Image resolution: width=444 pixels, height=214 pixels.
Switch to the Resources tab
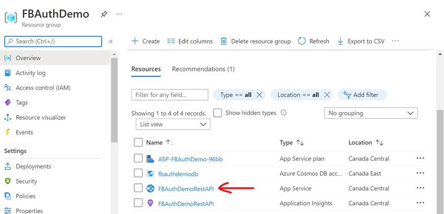tap(146, 69)
